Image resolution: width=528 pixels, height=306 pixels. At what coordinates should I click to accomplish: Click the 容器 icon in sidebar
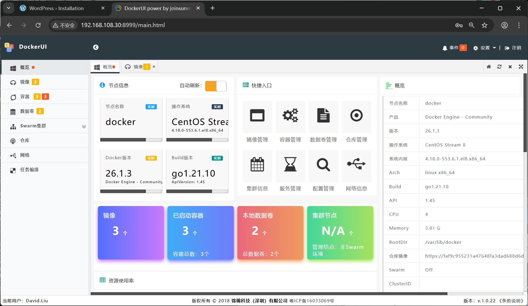(x=13, y=97)
